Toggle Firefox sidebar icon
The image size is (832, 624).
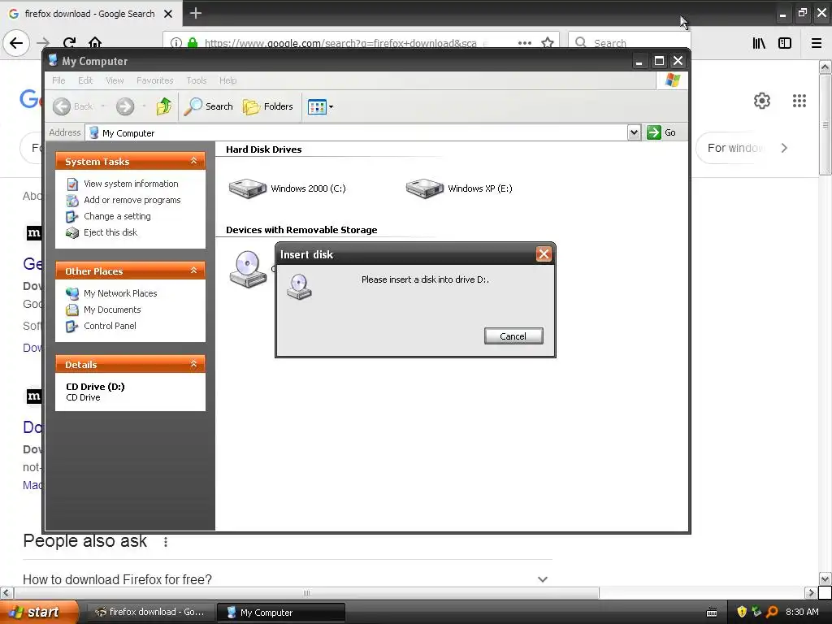point(785,43)
